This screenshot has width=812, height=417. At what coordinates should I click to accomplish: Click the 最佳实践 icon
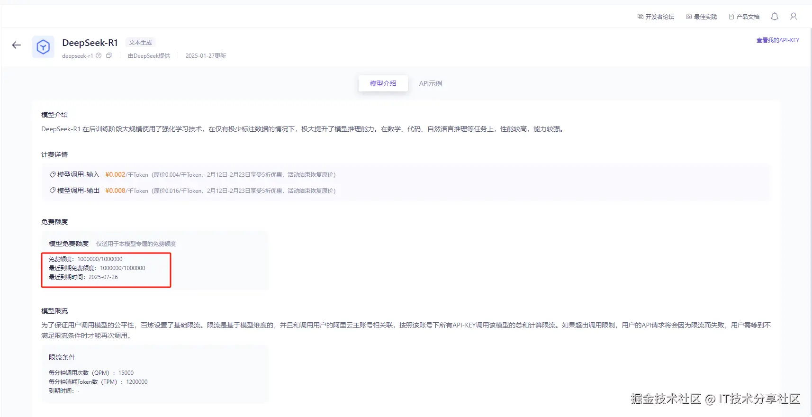point(689,17)
